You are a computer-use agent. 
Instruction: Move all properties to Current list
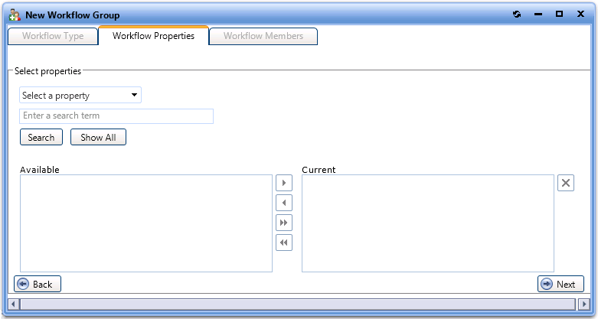(284, 223)
